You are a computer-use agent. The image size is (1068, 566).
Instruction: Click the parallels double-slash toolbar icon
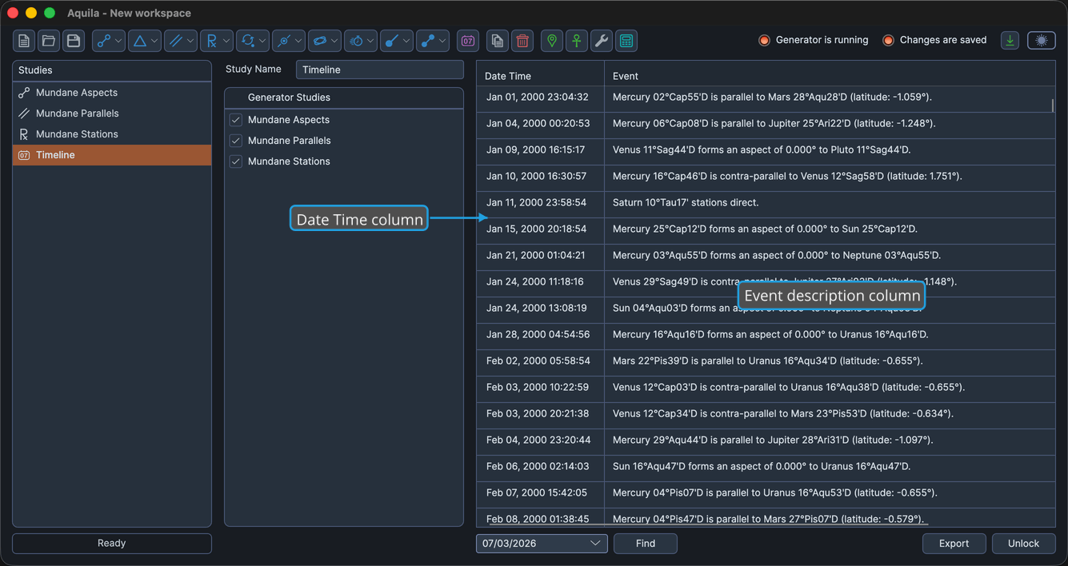pos(175,41)
